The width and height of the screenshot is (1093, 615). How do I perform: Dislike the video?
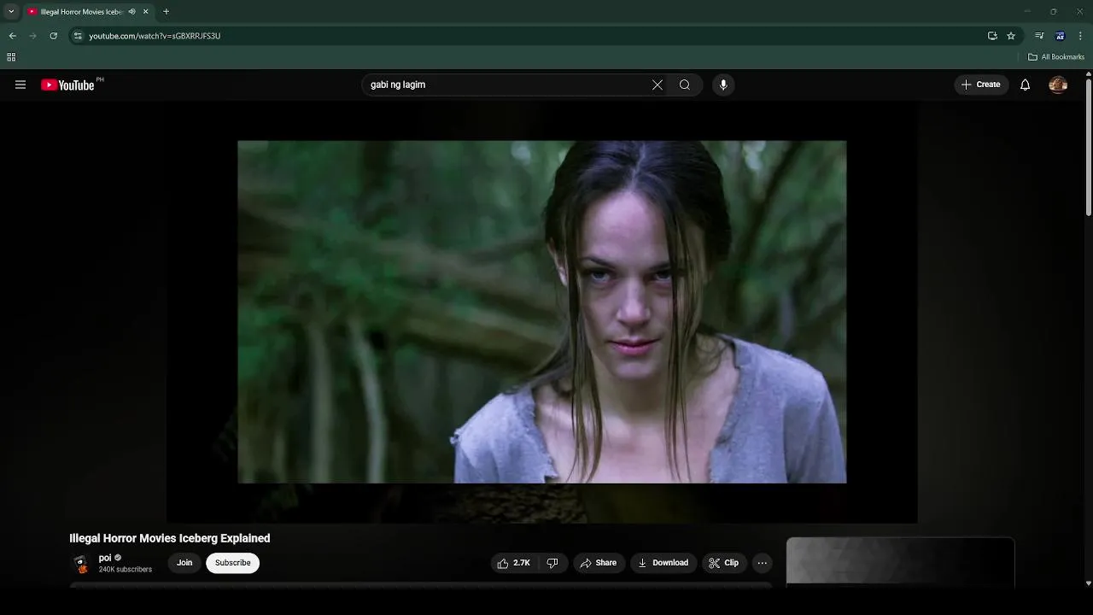pos(552,563)
